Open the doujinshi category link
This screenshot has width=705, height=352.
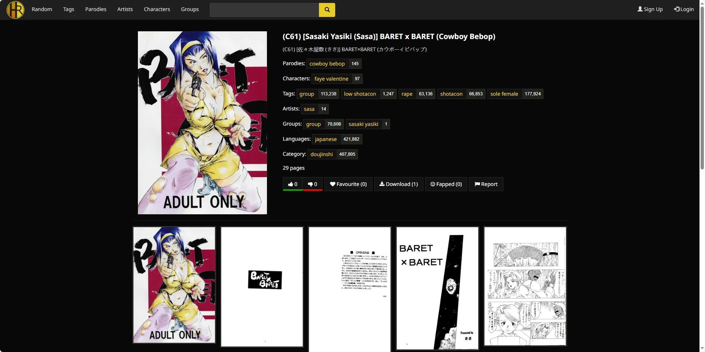point(322,154)
